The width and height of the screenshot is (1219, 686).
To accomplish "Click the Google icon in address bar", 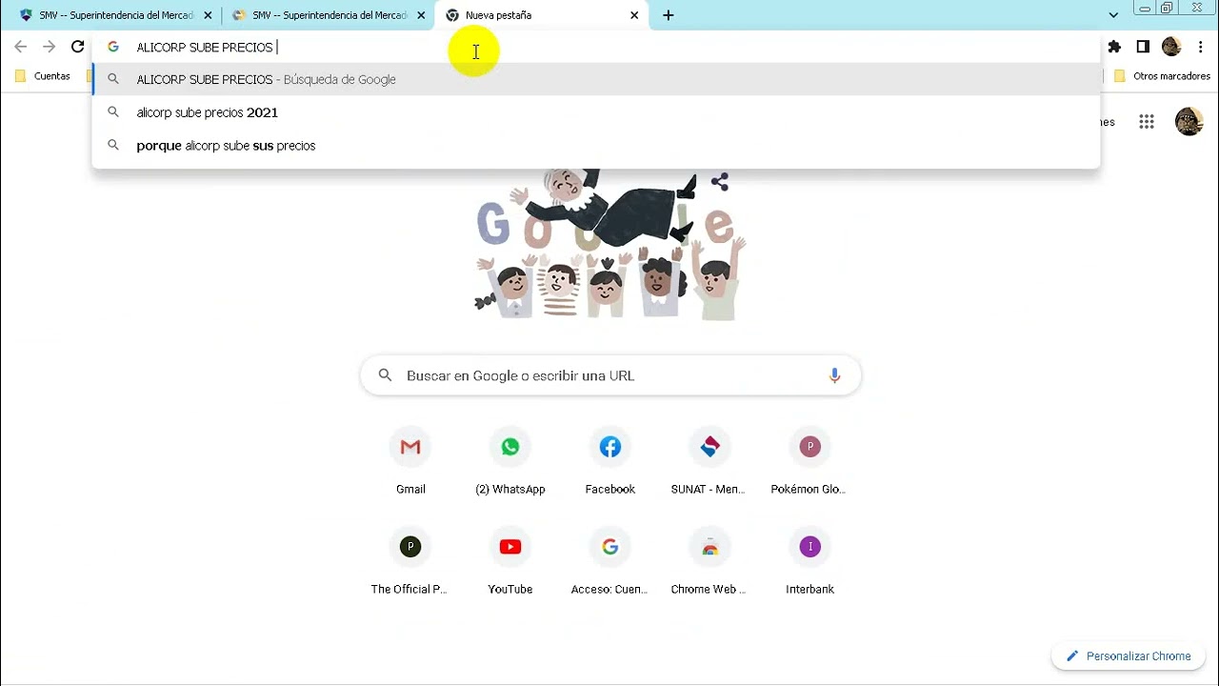I will point(112,47).
